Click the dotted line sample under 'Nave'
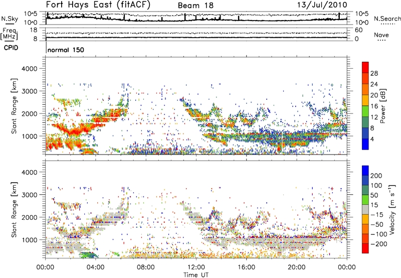Image resolution: width=401 pixels, height=278 pixels. click(x=381, y=40)
